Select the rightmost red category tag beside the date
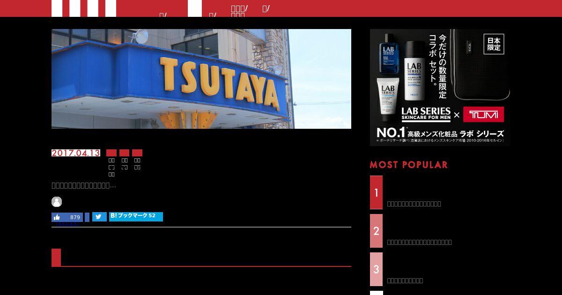 point(137,153)
